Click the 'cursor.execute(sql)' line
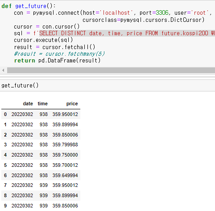This screenshot has width=215, height=211. (43, 40)
